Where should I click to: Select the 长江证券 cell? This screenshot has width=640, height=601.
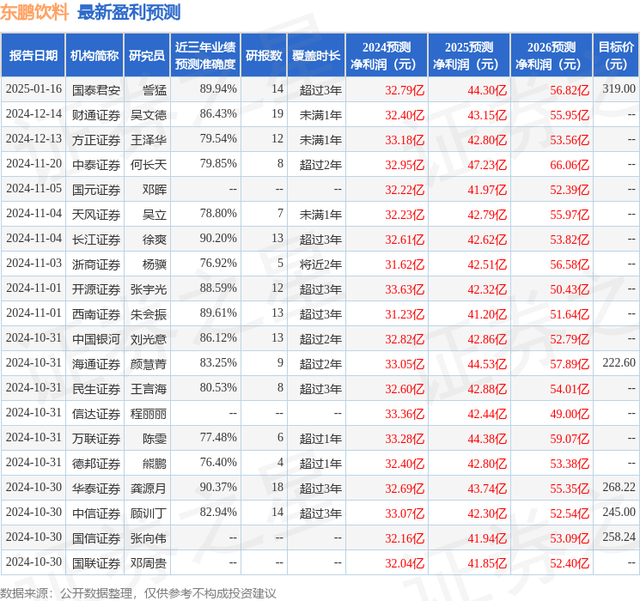click(x=96, y=240)
